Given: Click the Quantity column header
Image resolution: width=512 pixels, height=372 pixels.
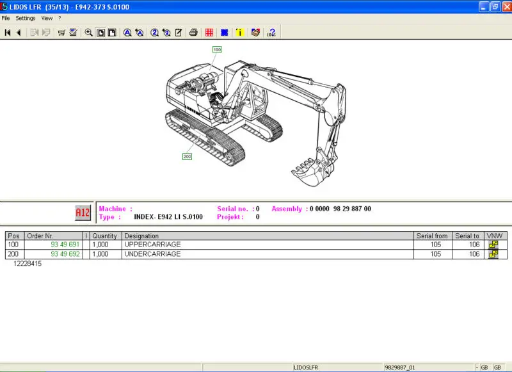Looking at the screenshot, I should [x=106, y=236].
